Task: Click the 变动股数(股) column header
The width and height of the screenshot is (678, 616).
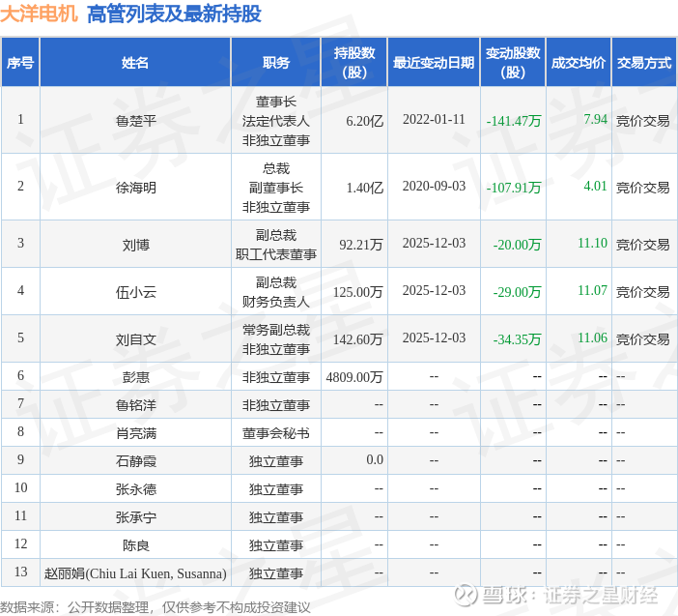Action: (x=513, y=63)
